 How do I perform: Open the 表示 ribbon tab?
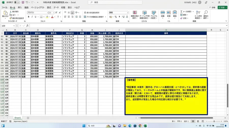[70, 8]
